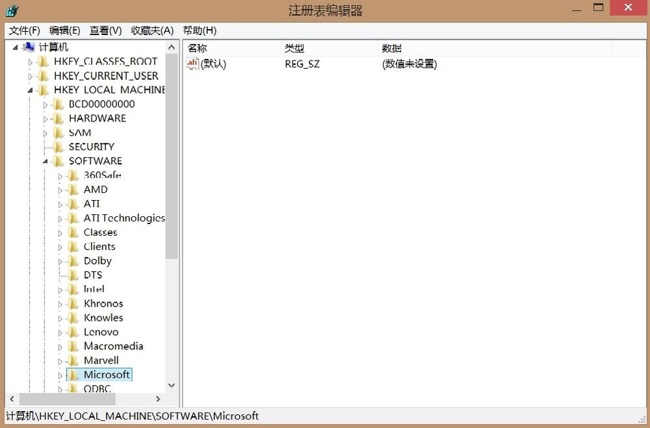Click the down arrow of the tree scrollbar
This screenshot has width=650, height=428.
click(x=172, y=385)
